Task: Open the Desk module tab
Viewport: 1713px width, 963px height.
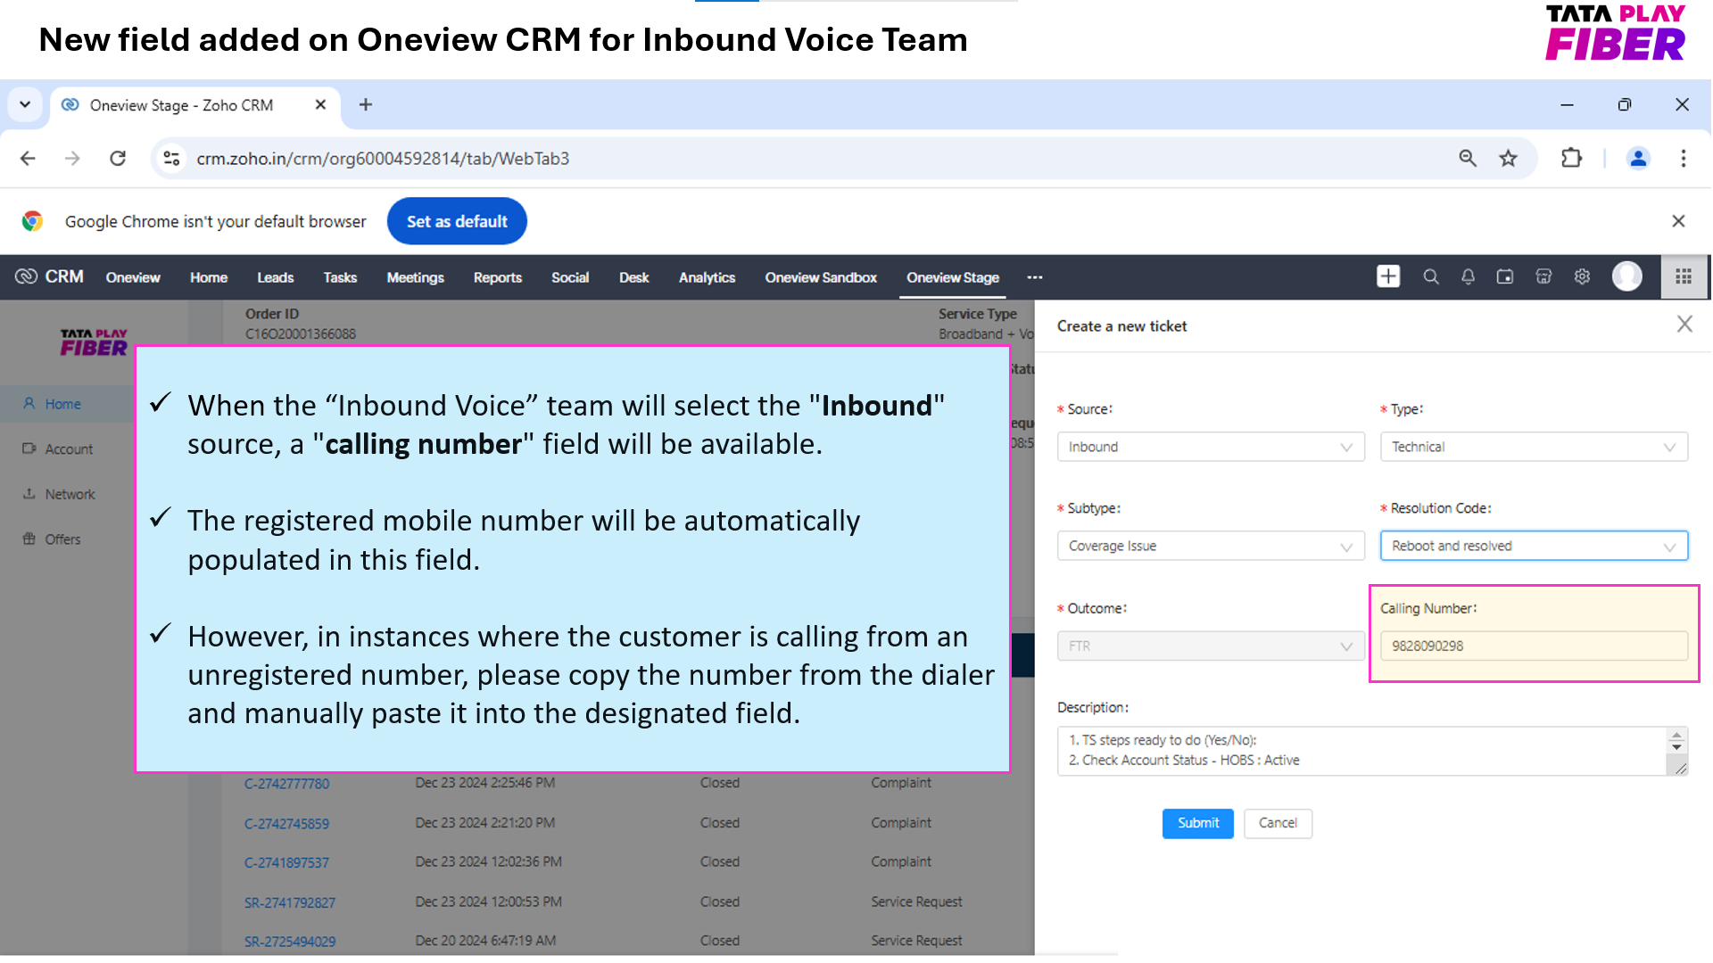Action: point(634,277)
